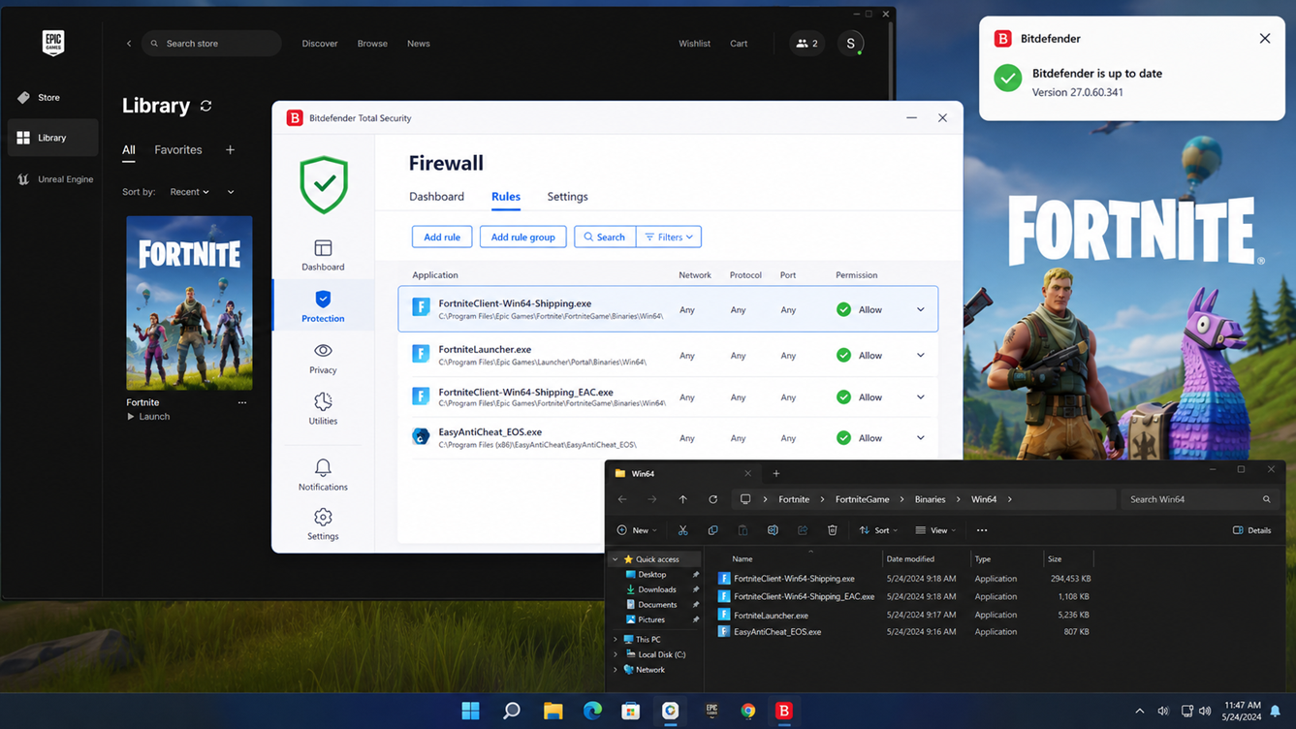Expand the FortniteLauncher.exe rule
1296x729 pixels.
click(920, 356)
